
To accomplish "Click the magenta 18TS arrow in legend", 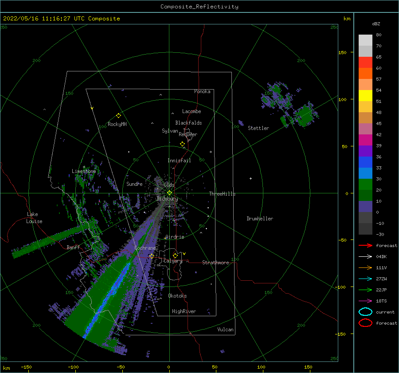I will 365,301.
